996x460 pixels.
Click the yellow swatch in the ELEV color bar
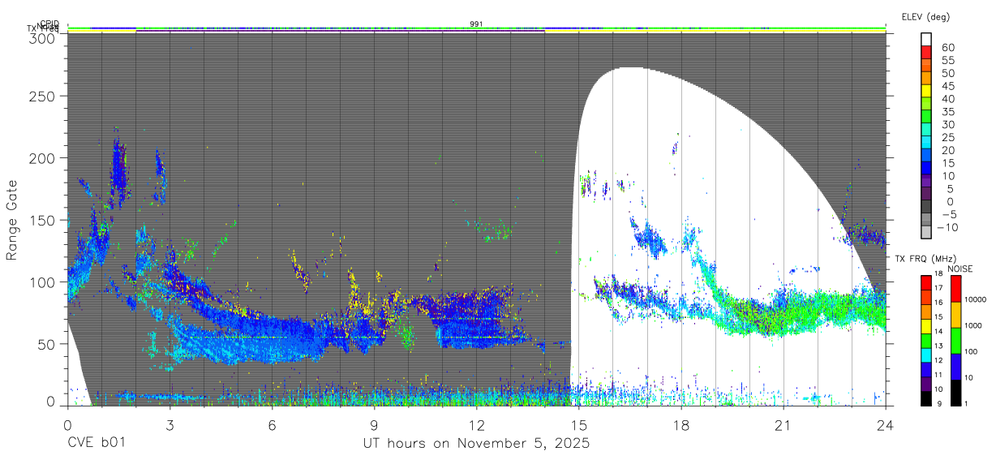click(x=926, y=92)
